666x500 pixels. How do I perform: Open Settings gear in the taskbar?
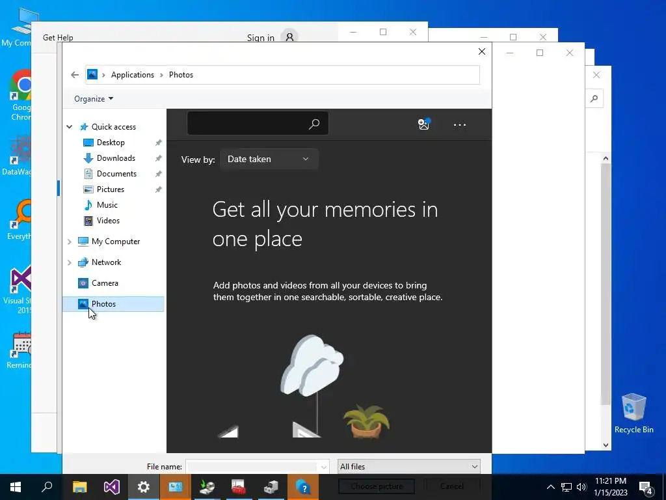point(144,487)
